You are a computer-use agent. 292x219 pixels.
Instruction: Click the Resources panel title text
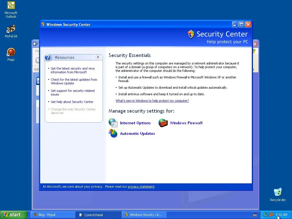pyautogui.click(x=65, y=57)
